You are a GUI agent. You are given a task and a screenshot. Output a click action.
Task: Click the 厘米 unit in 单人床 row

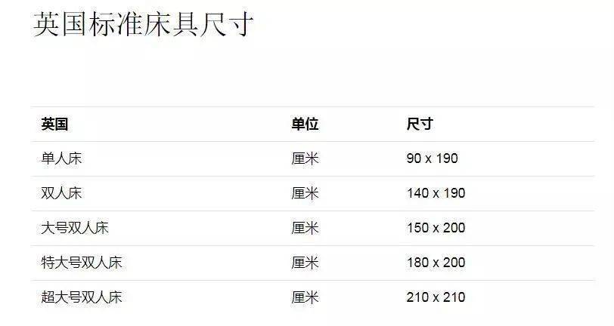(x=305, y=158)
